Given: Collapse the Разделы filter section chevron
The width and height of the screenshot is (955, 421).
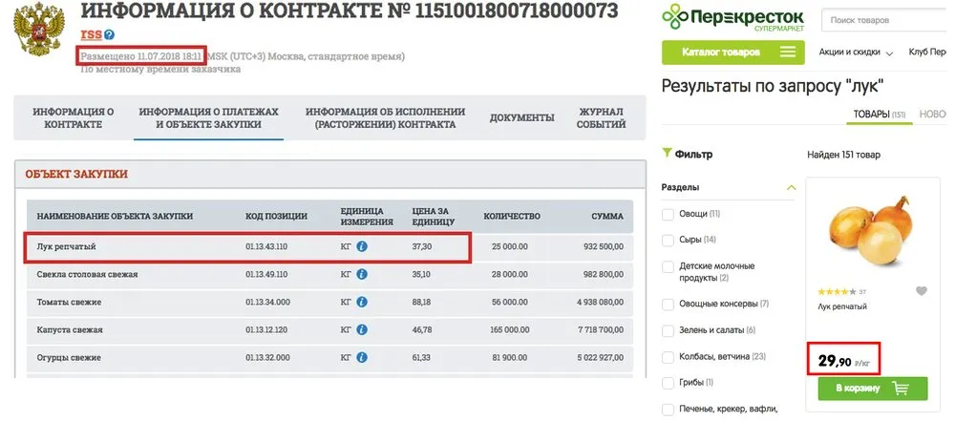Looking at the screenshot, I should point(791,188).
